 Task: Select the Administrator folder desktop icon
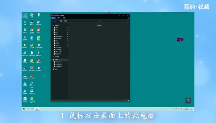25,46
